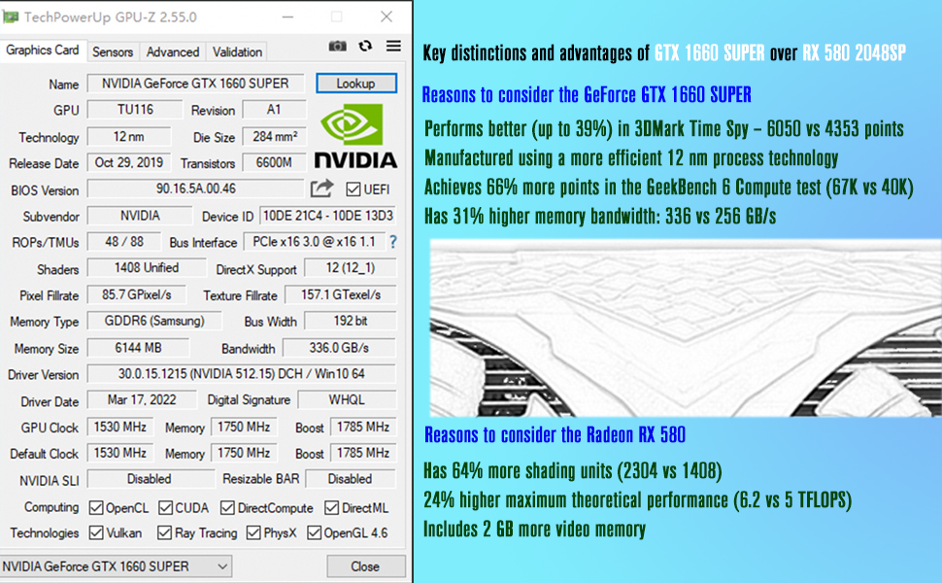942x583 pixels.
Task: Click the Pixel Fillrate value 85.7 GPixel/s
Action: pyautogui.click(x=137, y=294)
